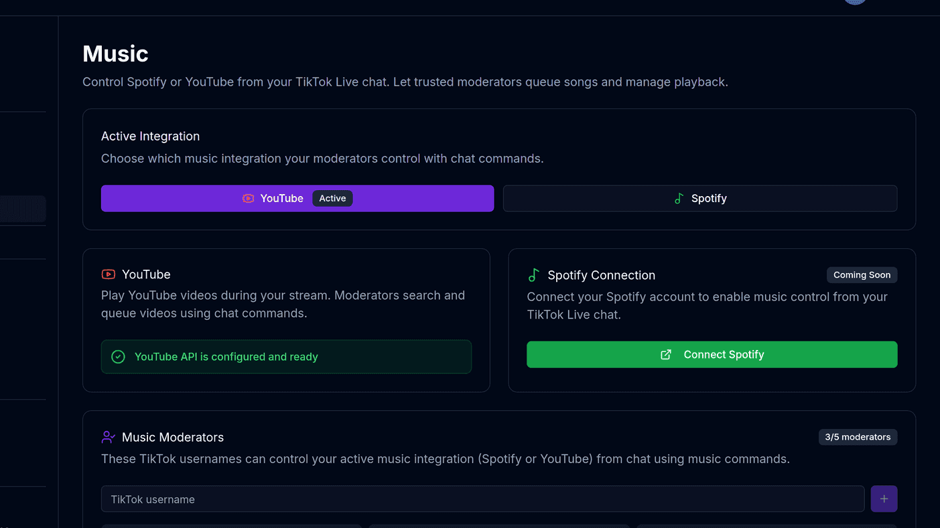Click the Music Moderators user icon
Image resolution: width=940 pixels, height=528 pixels.
108,437
